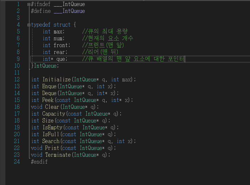Click the Terminate function name
Image resolution: width=250 pixels, height=185 pixels.
point(58,155)
